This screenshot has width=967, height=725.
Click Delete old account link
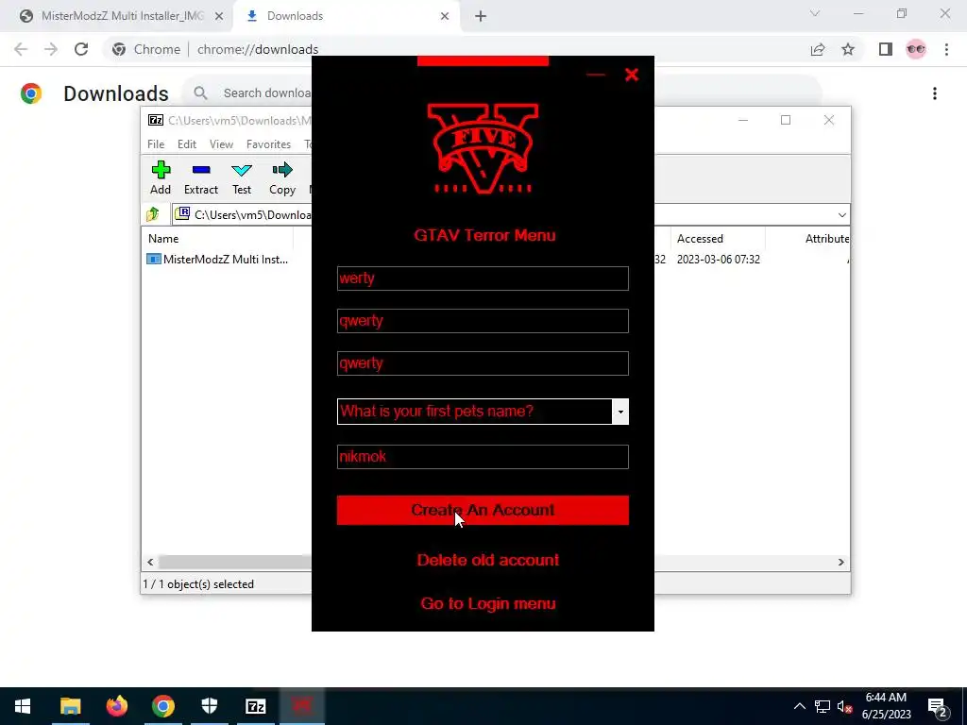click(488, 560)
